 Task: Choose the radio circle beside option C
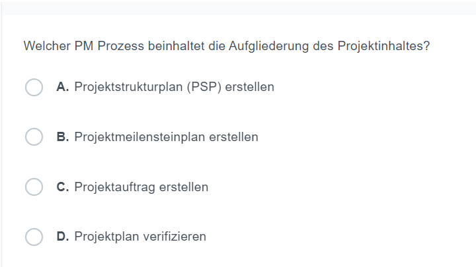click(34, 187)
